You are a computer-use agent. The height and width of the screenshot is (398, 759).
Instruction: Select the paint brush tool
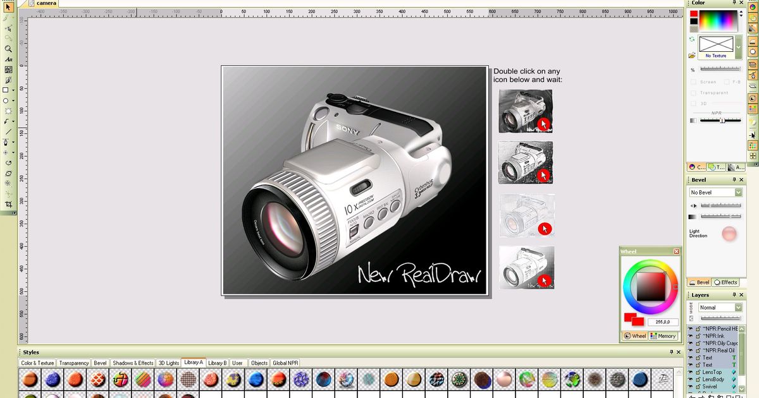click(x=8, y=80)
